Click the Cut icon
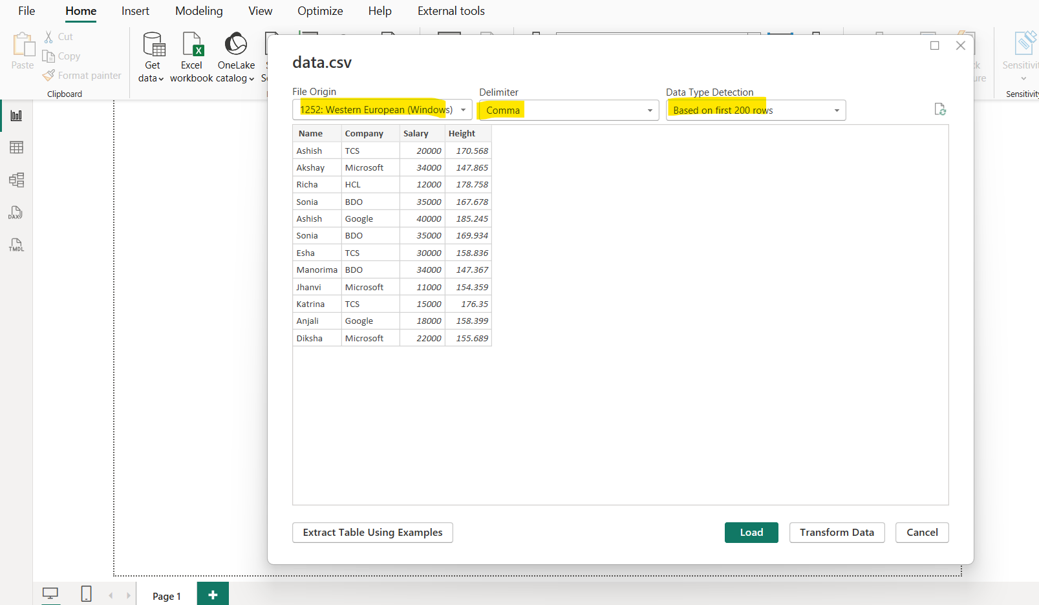This screenshot has height=605, width=1039. coord(58,36)
